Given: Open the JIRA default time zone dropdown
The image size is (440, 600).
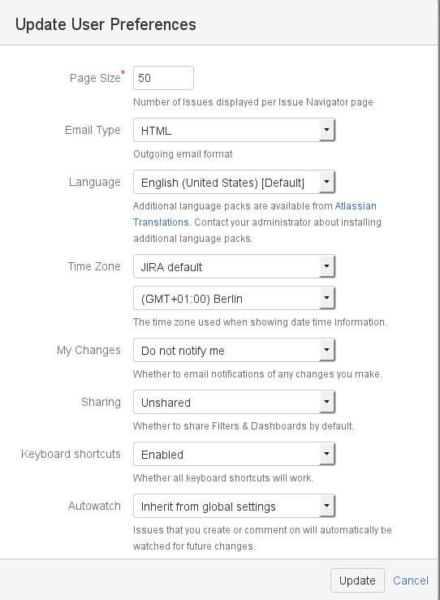Looking at the screenshot, I should click(234, 266).
